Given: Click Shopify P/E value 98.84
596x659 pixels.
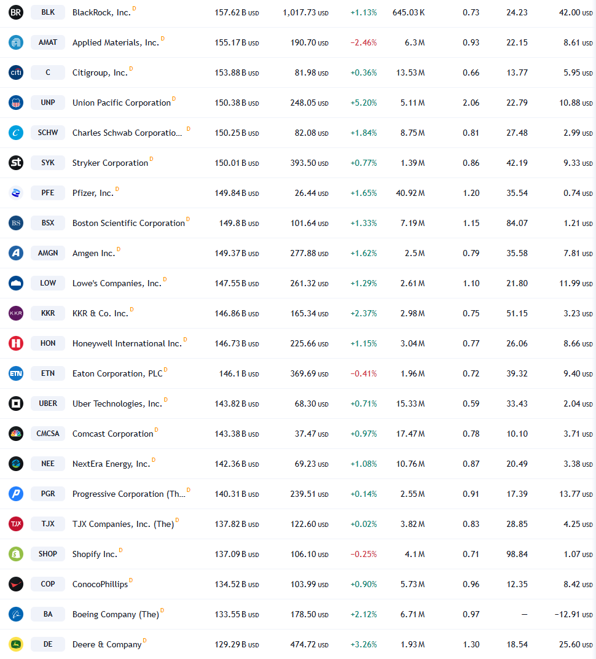Looking at the screenshot, I should click(517, 555).
